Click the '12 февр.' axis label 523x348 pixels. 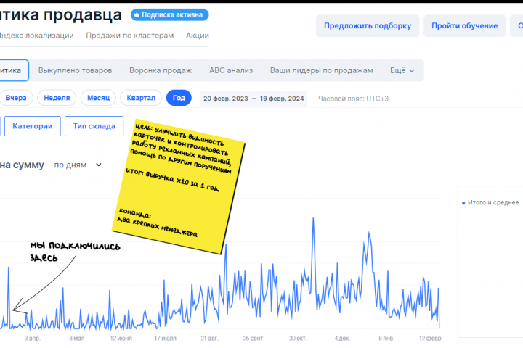(x=431, y=339)
